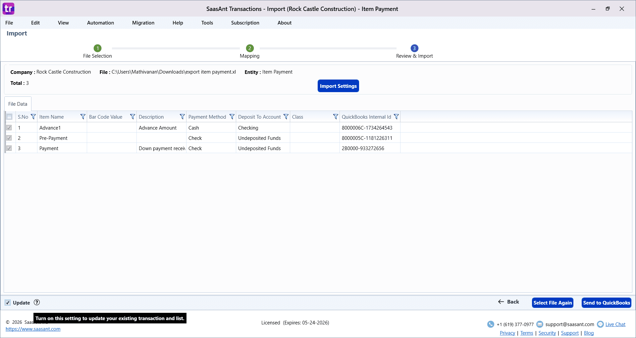Open the saasant.com website link
This screenshot has height=338, width=636.
pos(33,329)
